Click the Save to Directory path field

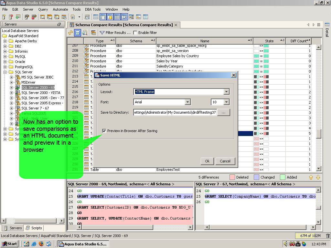point(175,112)
